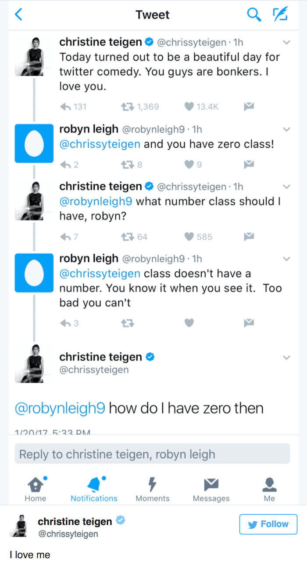Image resolution: width=307 pixels, height=563 pixels.
Task: Unlike the tweet showing 13.4K likes
Action: 189,106
